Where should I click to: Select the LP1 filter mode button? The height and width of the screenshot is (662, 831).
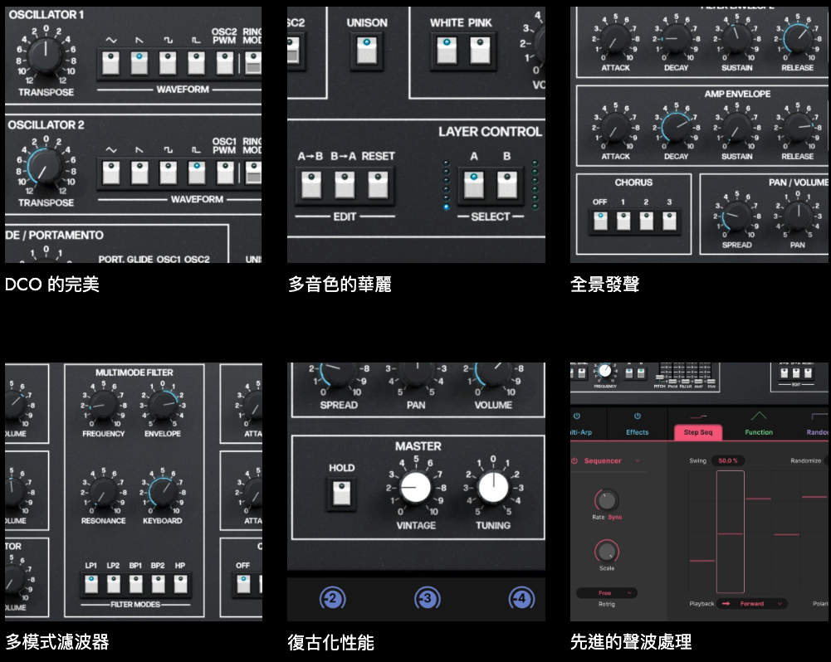pos(91,582)
